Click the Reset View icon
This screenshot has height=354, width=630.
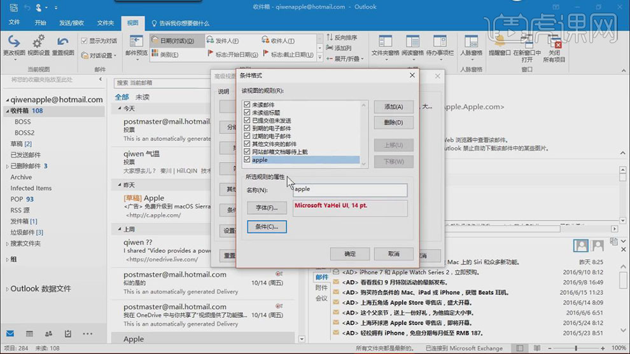click(62, 41)
